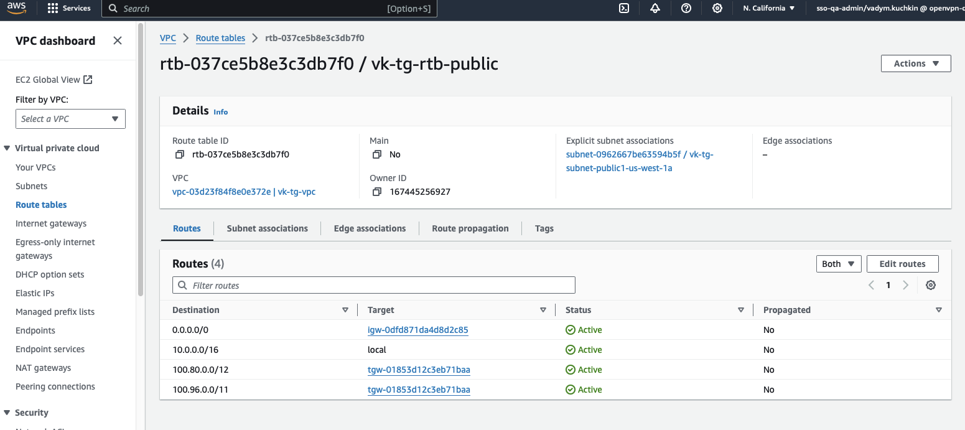Image resolution: width=965 pixels, height=430 pixels.
Task: Copy the Route table ID
Action: tap(180, 154)
